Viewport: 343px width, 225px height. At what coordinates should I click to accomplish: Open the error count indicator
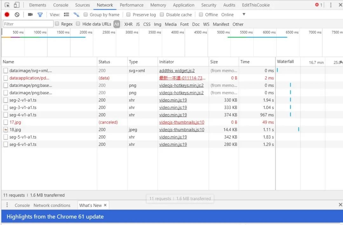319,5
